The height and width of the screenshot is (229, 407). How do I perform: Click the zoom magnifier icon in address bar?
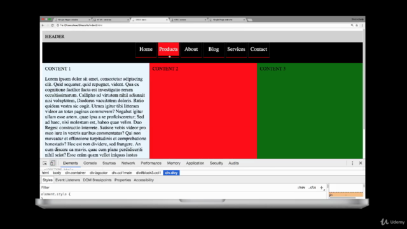(x=352, y=25)
